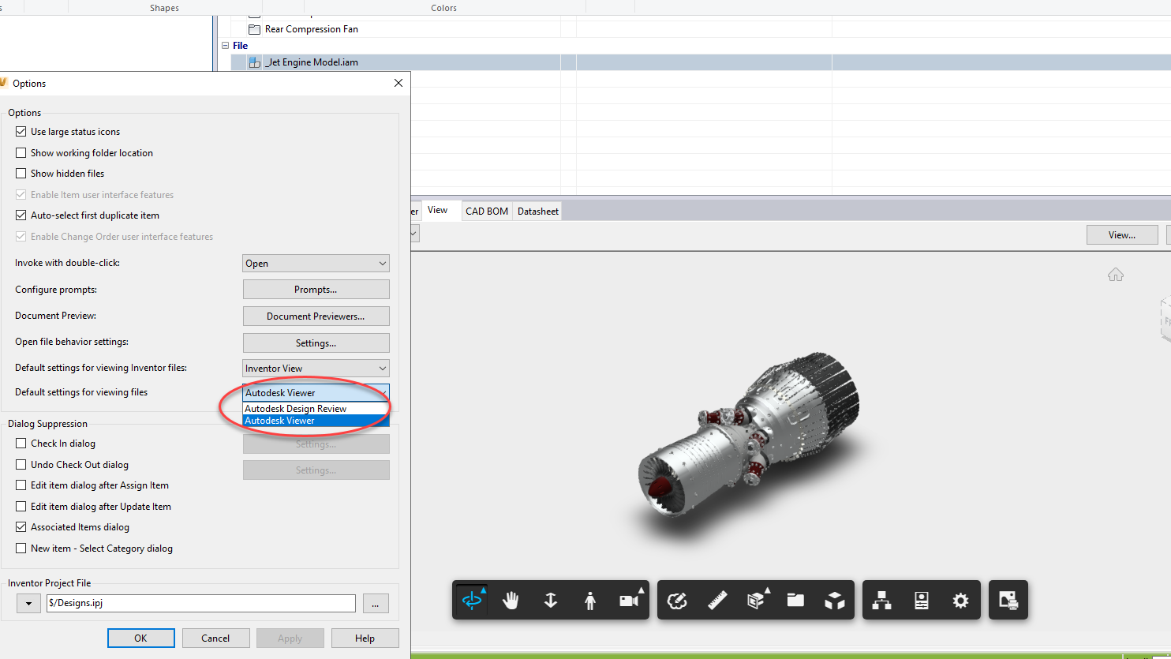The height and width of the screenshot is (659, 1171).
Task: Open Default settings for viewing Inventor files dropdown
Action: (316, 369)
